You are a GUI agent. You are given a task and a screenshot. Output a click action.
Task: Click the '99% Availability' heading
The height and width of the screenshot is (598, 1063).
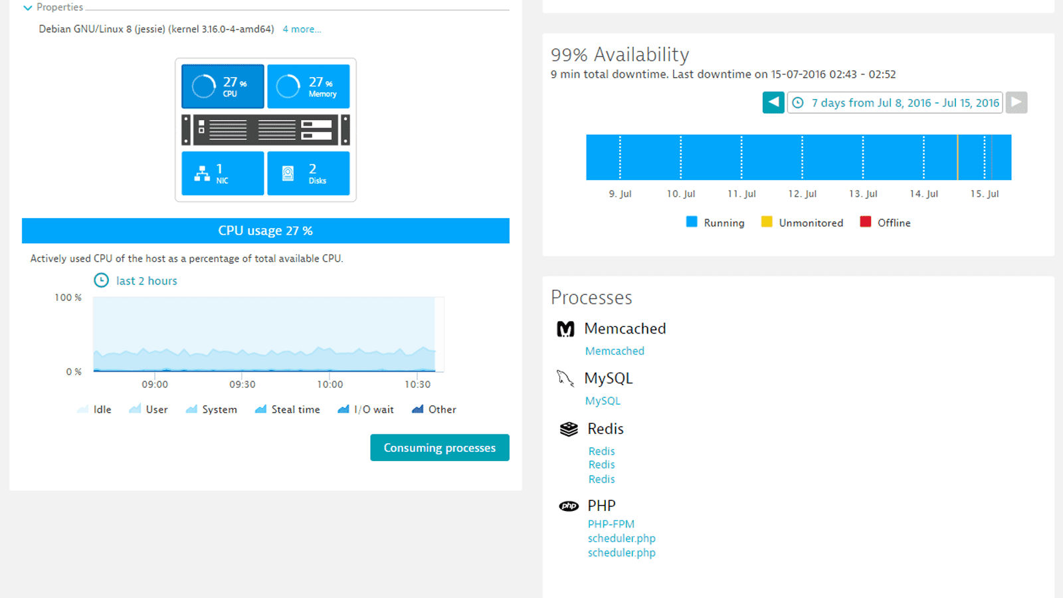coord(620,54)
